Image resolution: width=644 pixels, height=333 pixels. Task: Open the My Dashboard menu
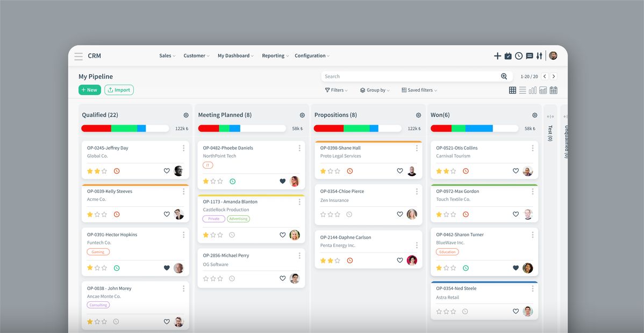click(x=235, y=56)
